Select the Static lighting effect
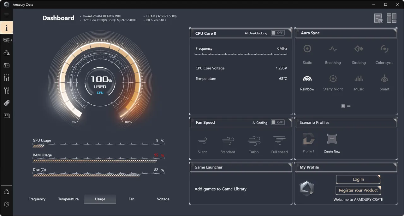The image size is (404, 216). click(307, 54)
